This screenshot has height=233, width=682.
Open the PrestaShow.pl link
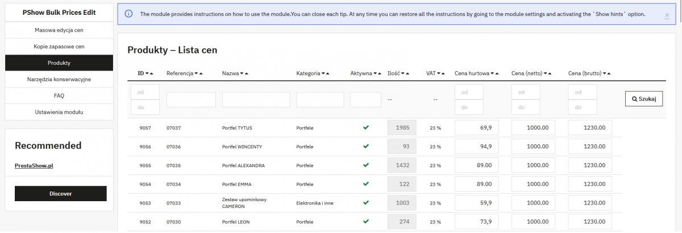click(x=34, y=166)
